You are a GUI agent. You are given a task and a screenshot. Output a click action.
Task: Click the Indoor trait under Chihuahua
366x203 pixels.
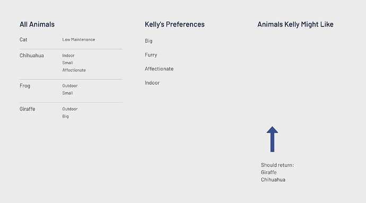(68, 56)
